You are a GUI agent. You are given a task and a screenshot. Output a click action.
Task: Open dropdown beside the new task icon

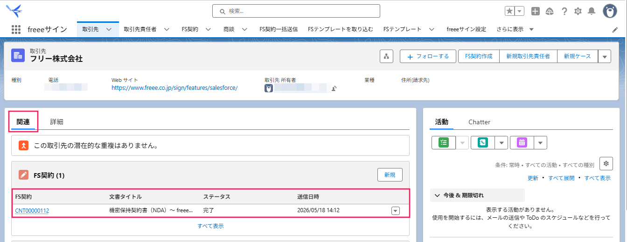[462, 143]
